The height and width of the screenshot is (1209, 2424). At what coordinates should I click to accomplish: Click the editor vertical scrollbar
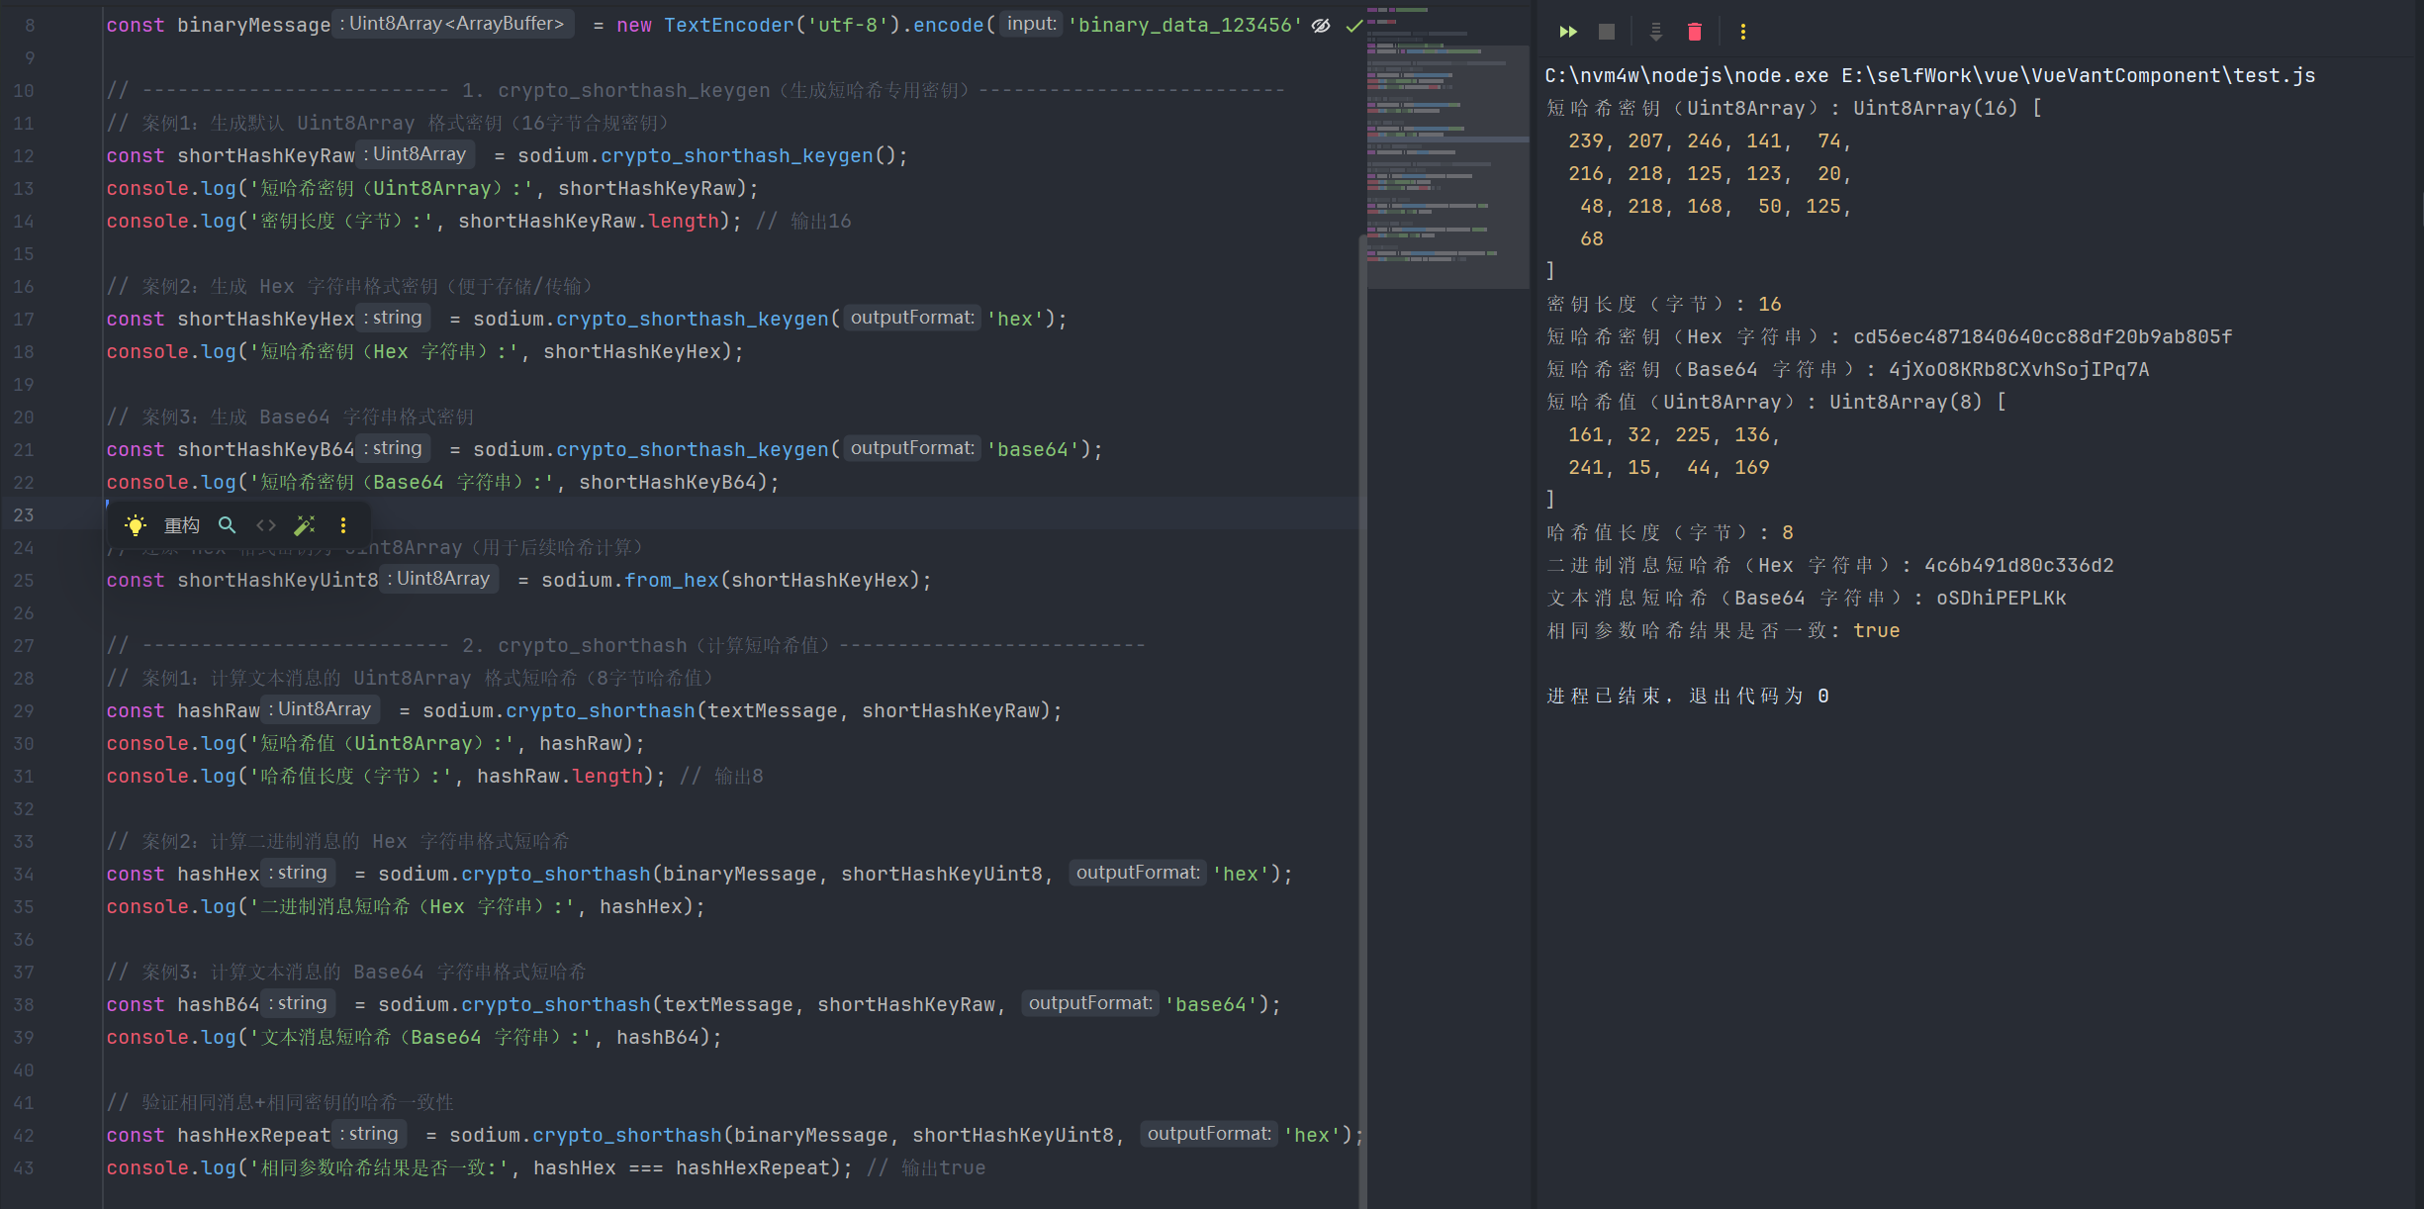pyautogui.click(x=1362, y=693)
